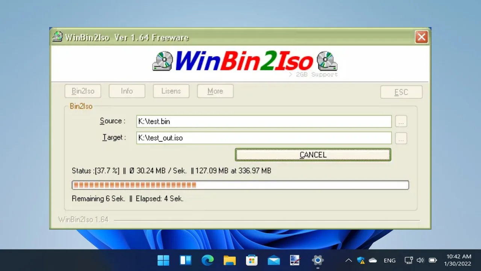Click the left disc drive logo icon
This screenshot has height=271, width=481.
point(163,61)
